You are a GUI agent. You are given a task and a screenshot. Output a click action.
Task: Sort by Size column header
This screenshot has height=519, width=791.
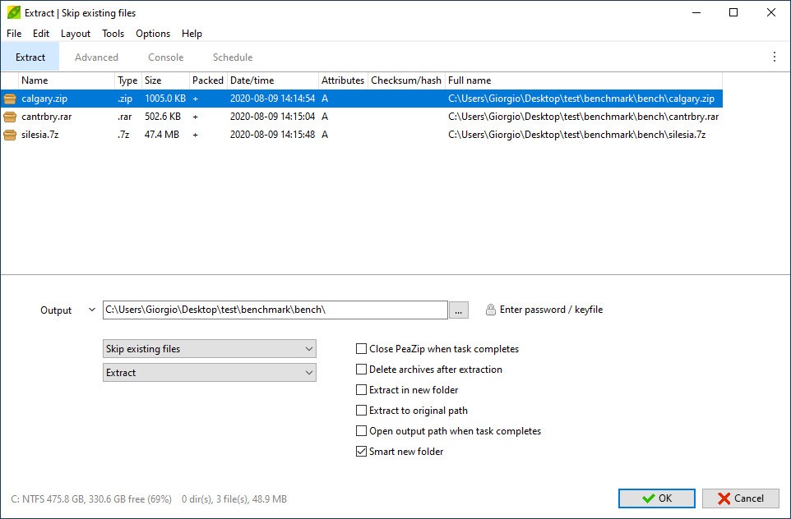pos(165,80)
